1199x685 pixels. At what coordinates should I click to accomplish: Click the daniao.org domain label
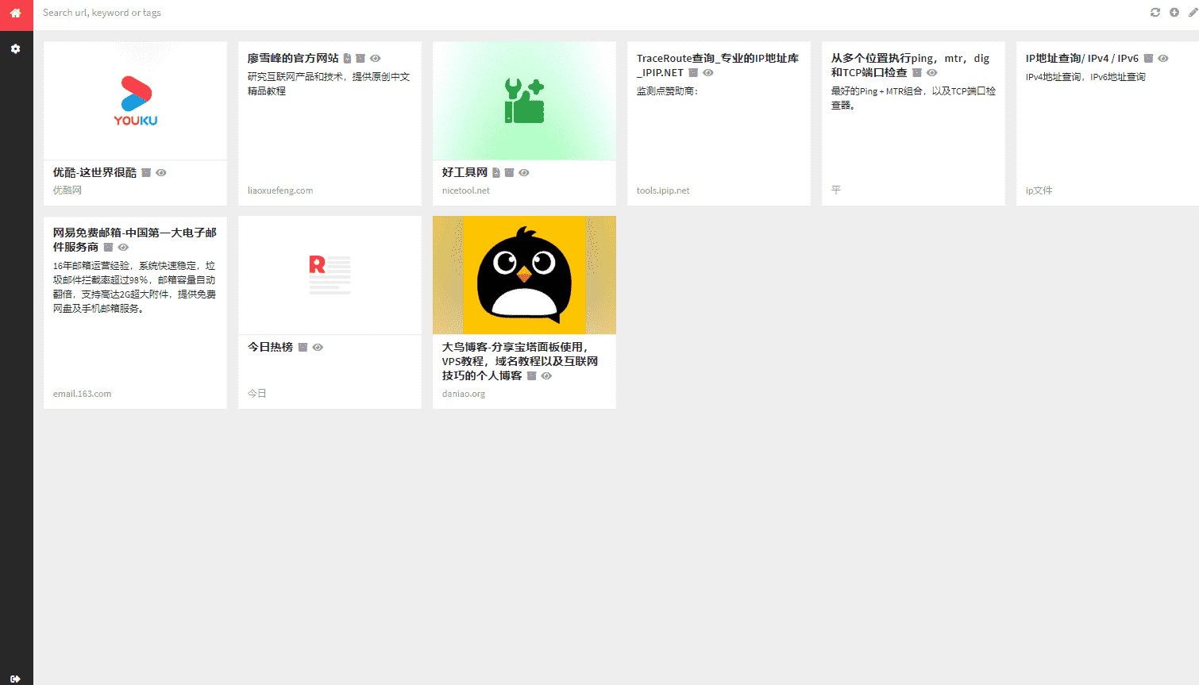464,394
